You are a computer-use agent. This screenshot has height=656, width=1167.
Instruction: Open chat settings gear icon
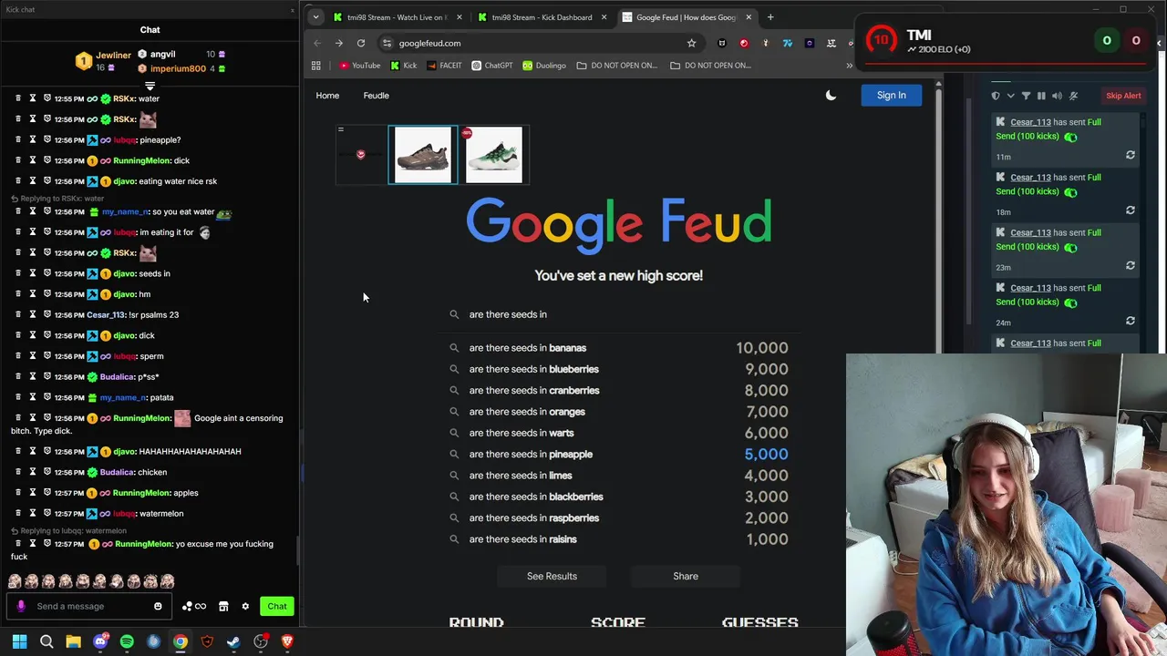(245, 606)
